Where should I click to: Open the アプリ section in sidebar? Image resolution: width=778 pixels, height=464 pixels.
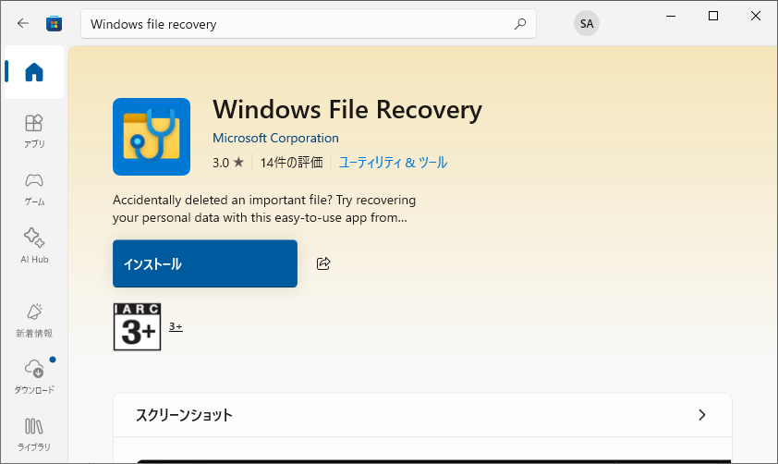click(34, 131)
